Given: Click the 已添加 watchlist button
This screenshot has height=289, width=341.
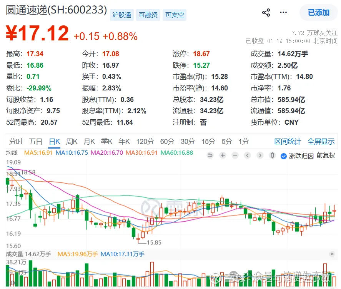Looking at the screenshot, I should coord(319,13).
